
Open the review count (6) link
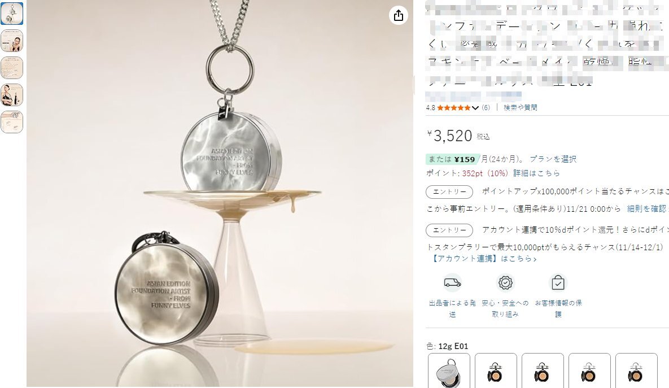pos(486,107)
